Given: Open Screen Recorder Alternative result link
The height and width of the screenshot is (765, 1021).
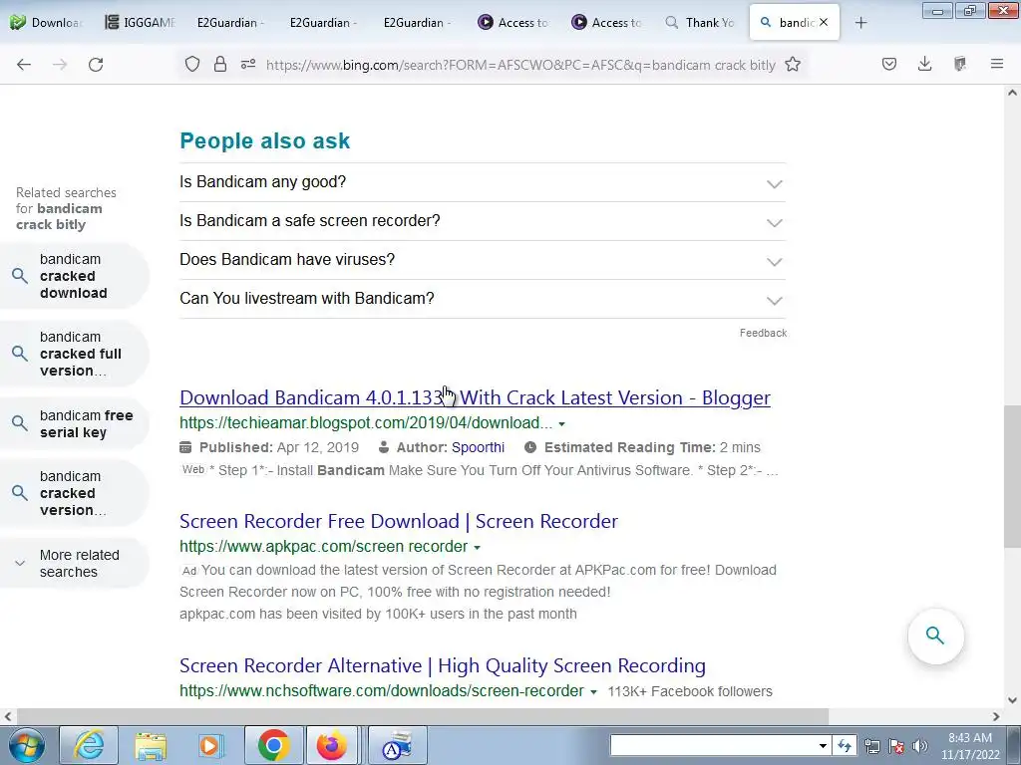Looking at the screenshot, I should click(x=443, y=665).
